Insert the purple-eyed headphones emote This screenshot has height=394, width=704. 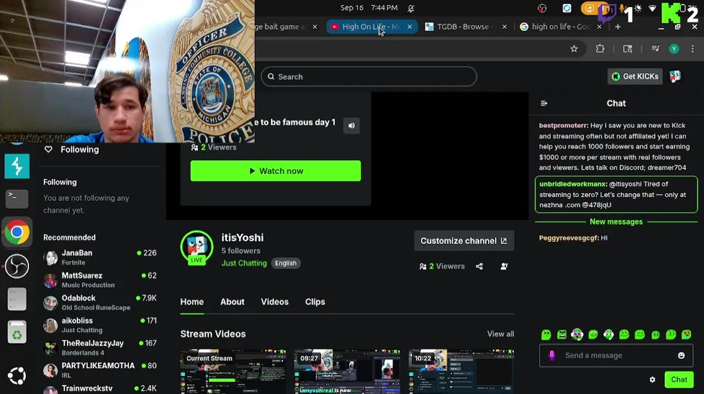(577, 334)
